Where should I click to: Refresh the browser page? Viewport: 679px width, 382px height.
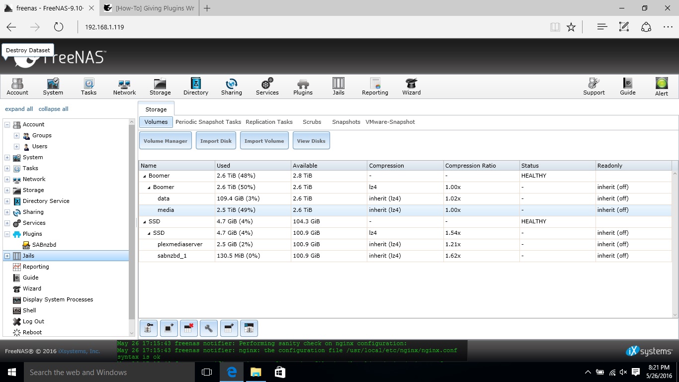pyautogui.click(x=59, y=27)
